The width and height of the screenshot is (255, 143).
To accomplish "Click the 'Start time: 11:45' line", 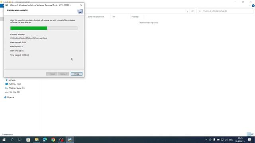I will [x=17, y=51].
